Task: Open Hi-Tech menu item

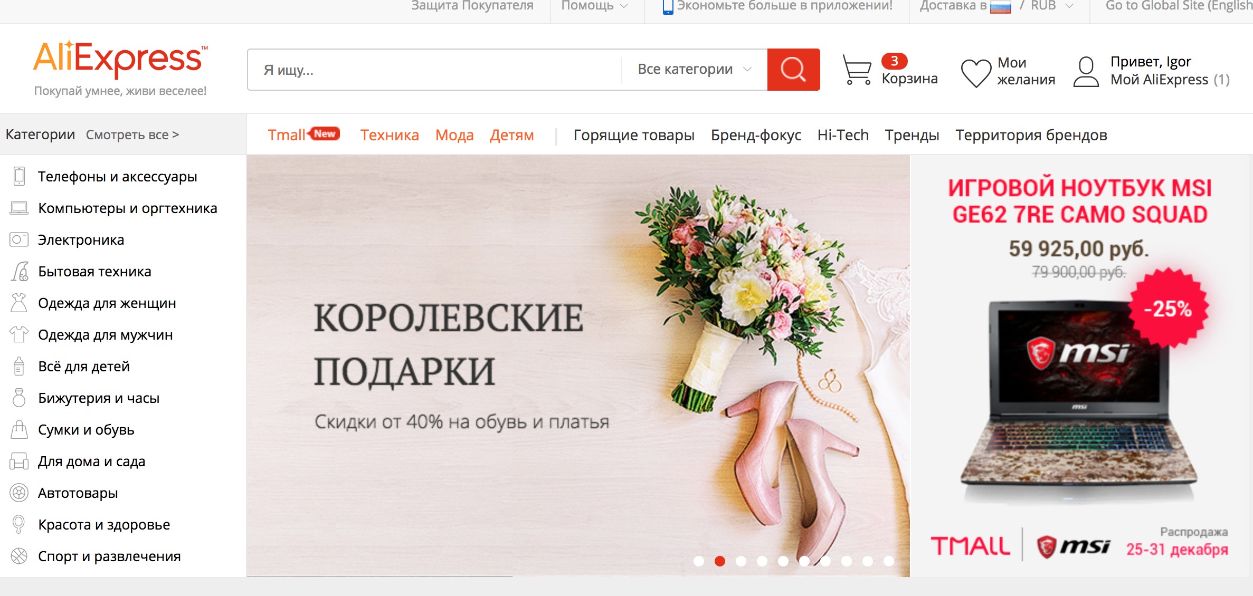Action: (x=843, y=135)
